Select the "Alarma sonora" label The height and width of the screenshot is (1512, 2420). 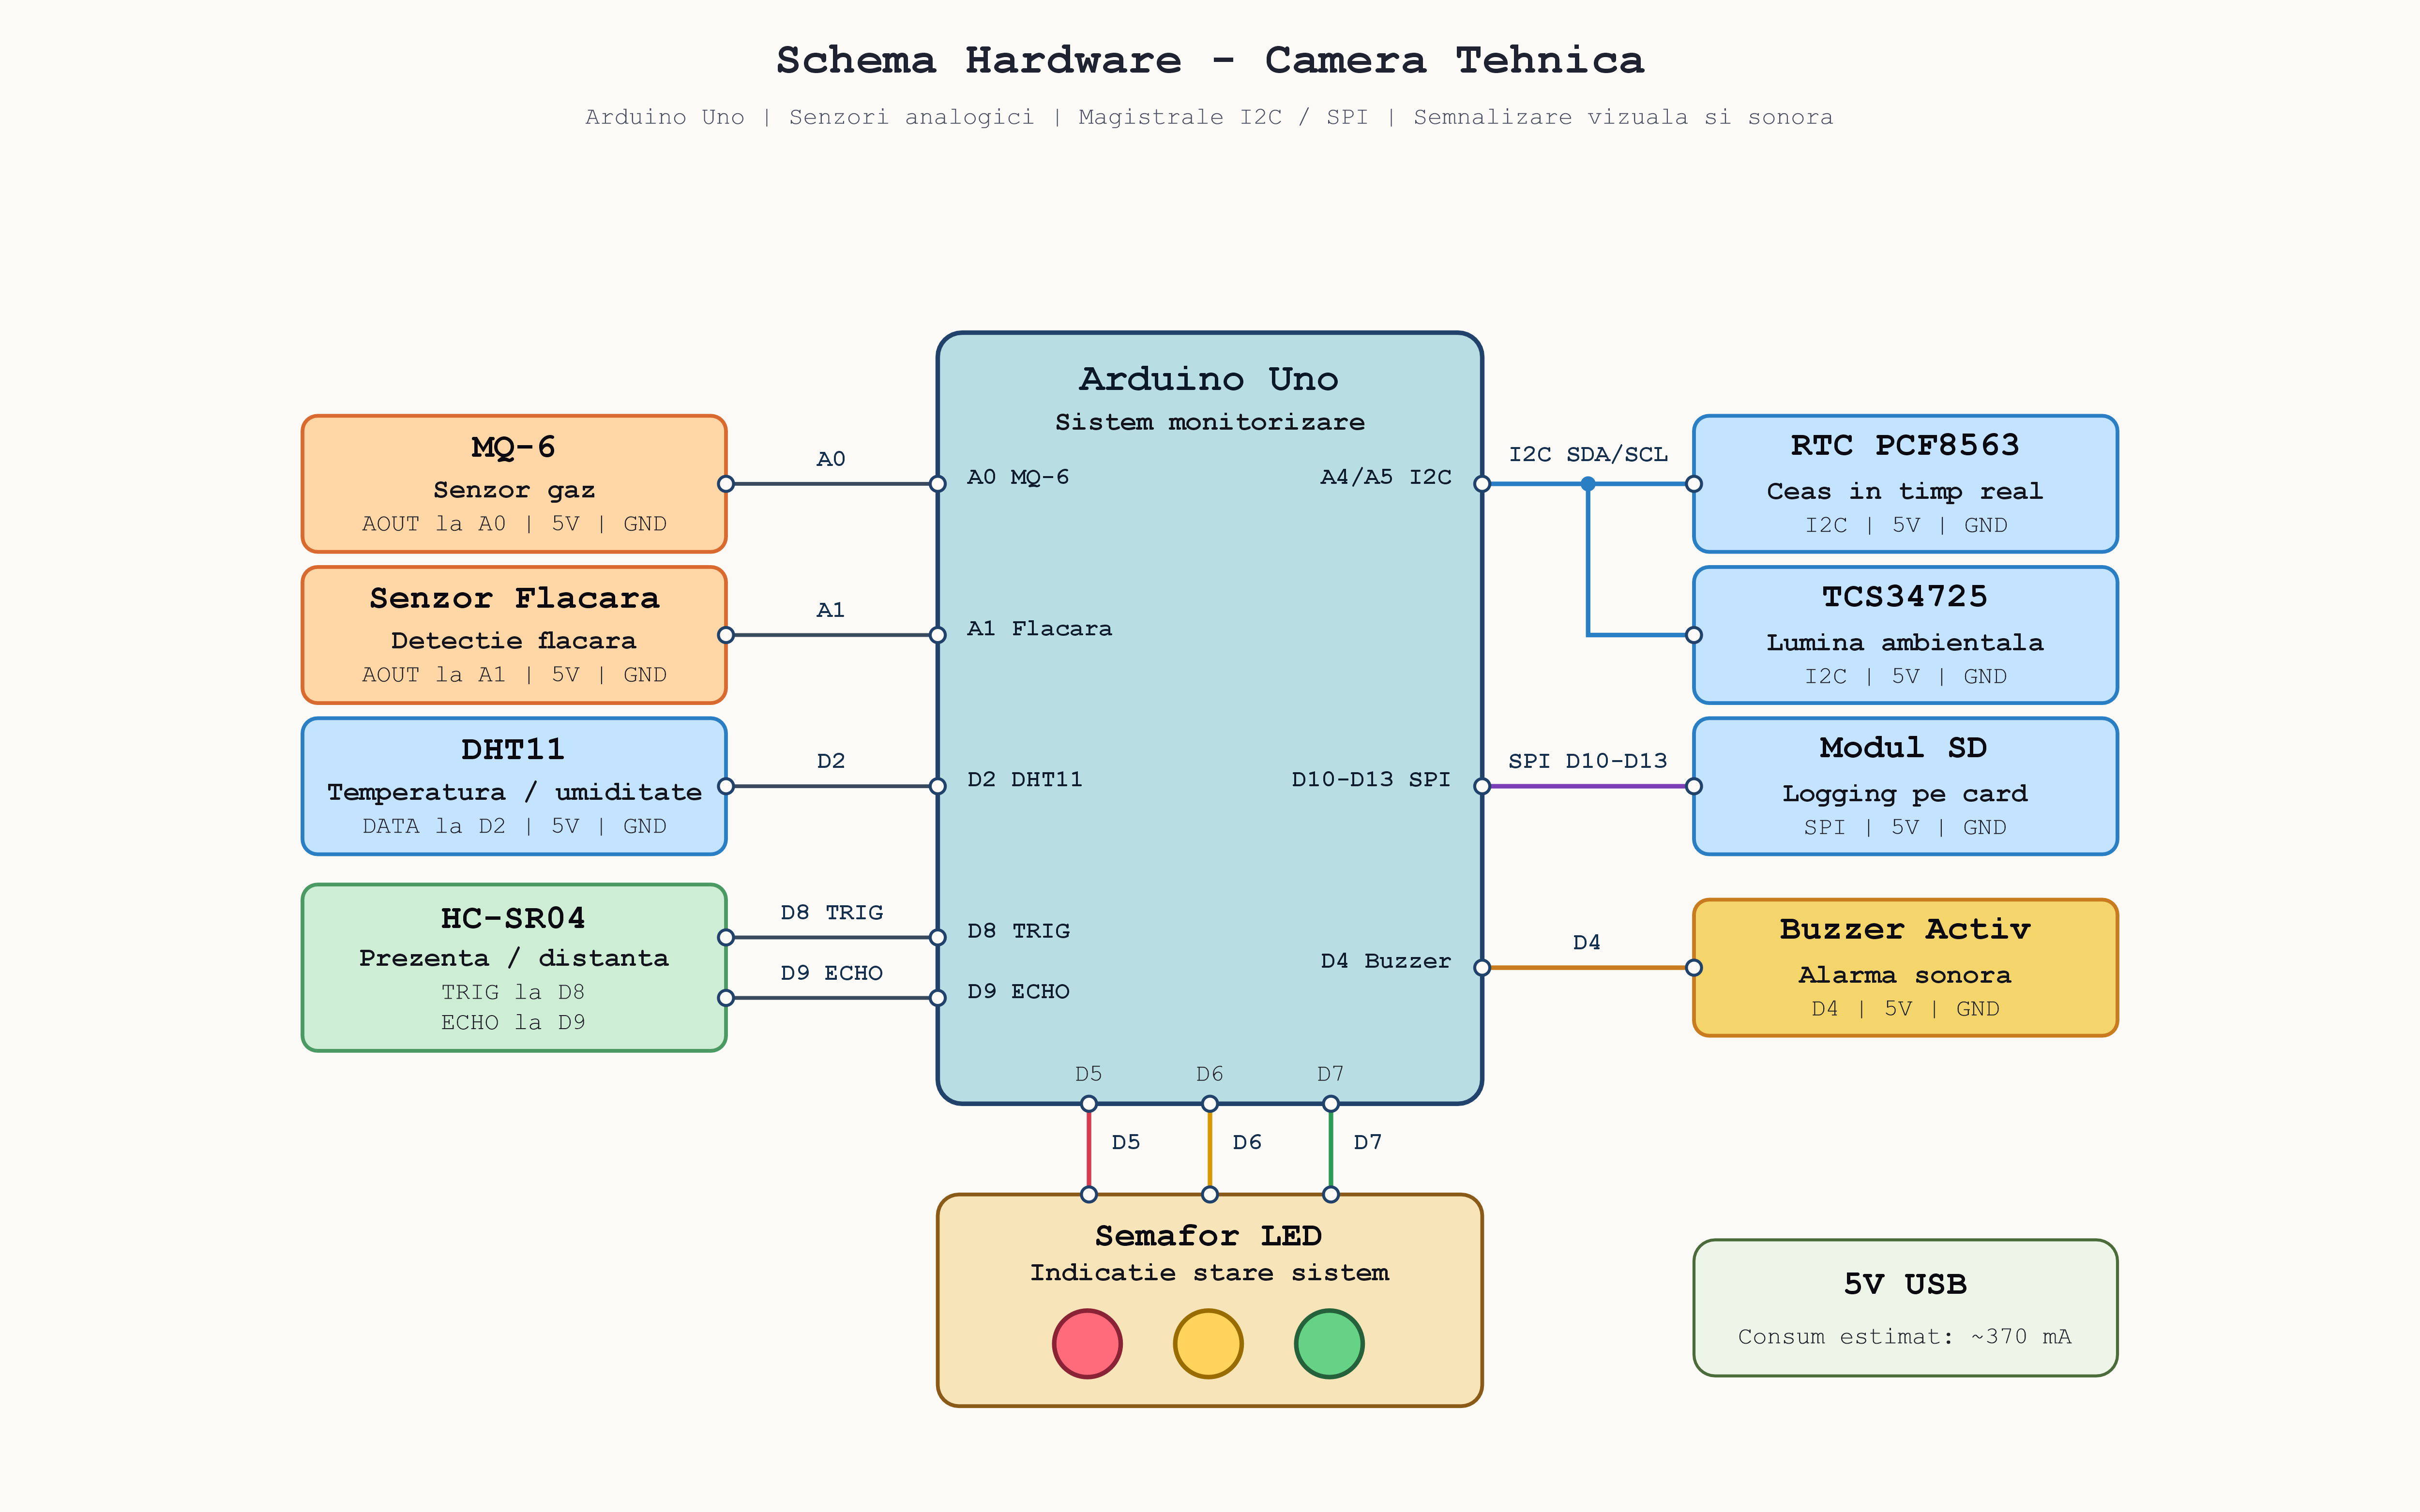point(1905,975)
